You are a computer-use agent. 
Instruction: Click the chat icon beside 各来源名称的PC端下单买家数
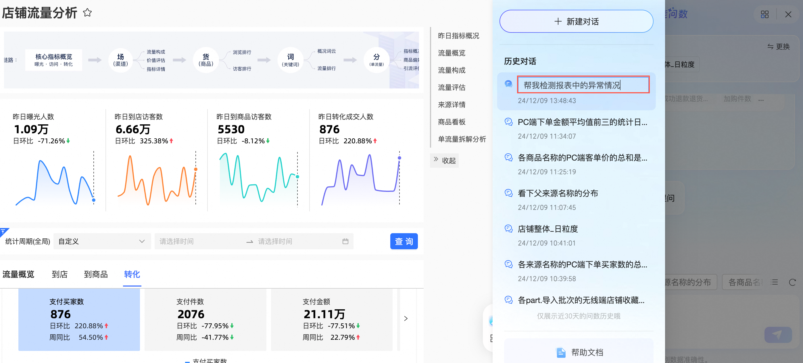click(508, 264)
